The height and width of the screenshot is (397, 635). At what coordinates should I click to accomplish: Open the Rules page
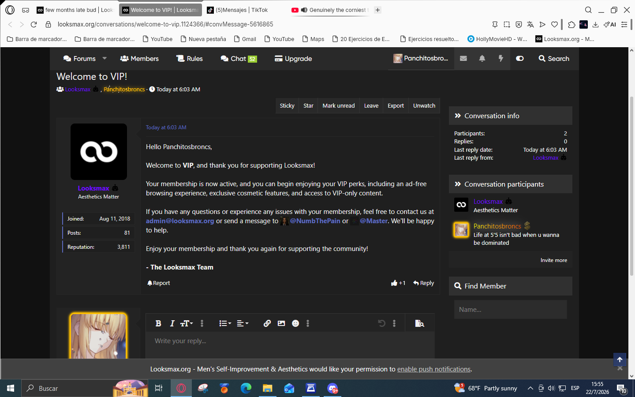pyautogui.click(x=190, y=58)
